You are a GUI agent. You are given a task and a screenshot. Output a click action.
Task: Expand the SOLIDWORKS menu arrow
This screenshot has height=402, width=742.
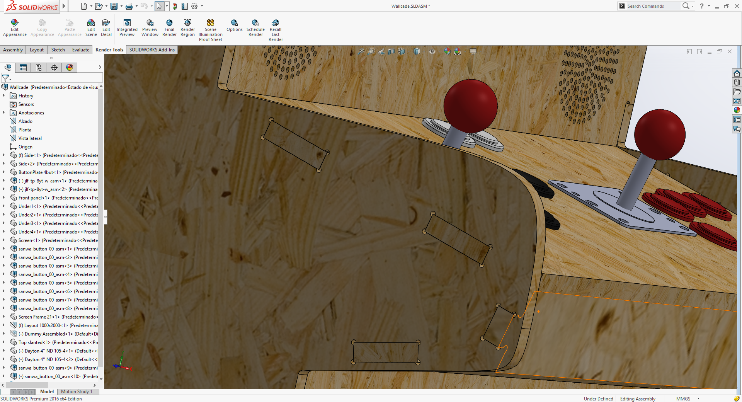64,6
